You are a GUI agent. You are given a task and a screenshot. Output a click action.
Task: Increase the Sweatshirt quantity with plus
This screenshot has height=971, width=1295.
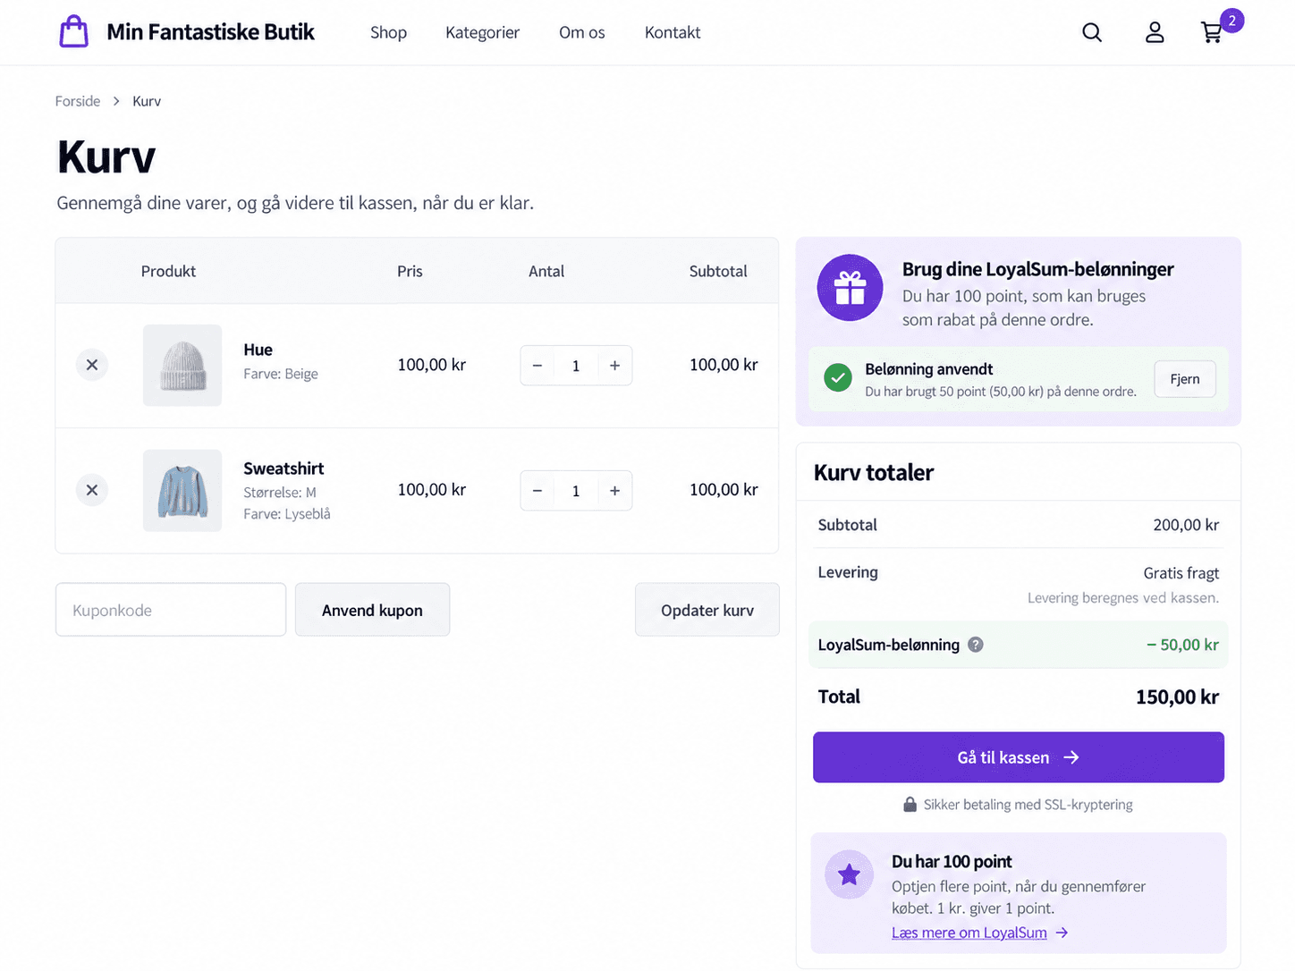click(615, 491)
